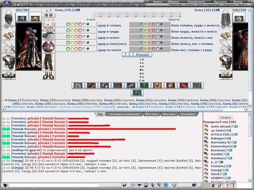The height and width of the screenshot is (190, 254).
Task: Select yellow circle for блок груди, живота и пояса
Action: coord(146,30)
